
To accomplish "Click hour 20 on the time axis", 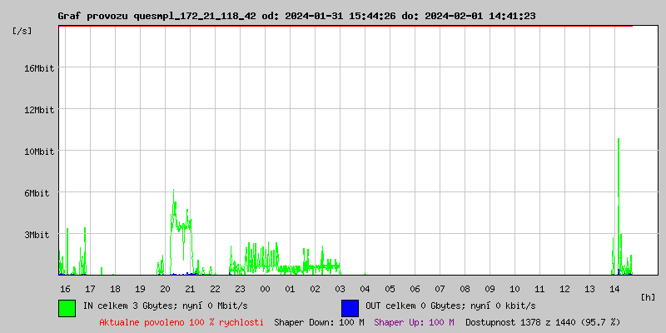I will pos(166,288).
